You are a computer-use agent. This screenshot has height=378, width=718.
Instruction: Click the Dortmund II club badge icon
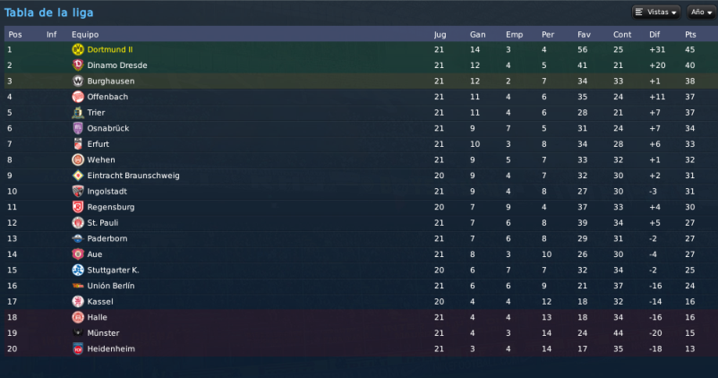[x=78, y=49]
